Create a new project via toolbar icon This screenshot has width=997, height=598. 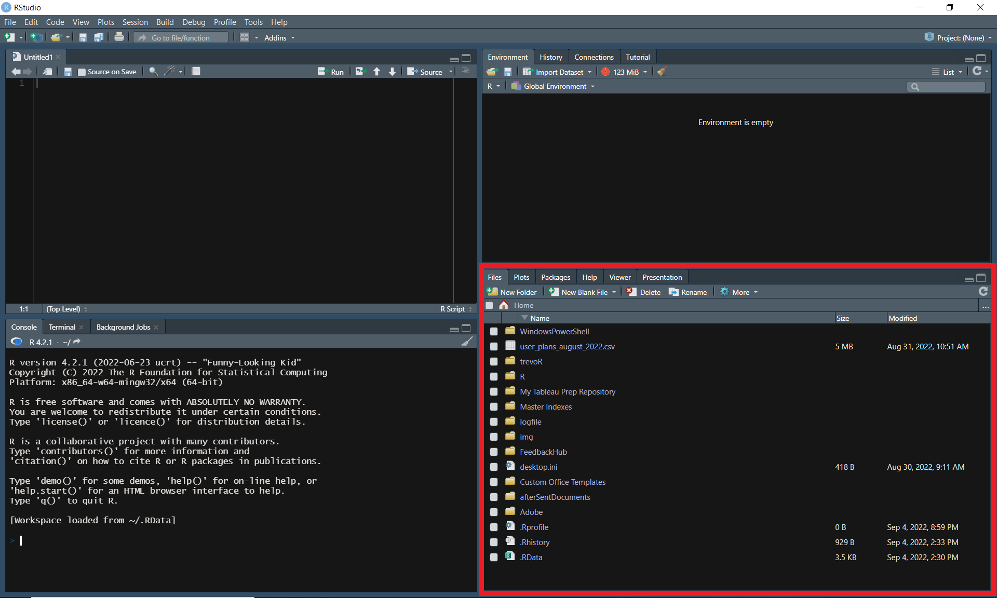tap(35, 37)
